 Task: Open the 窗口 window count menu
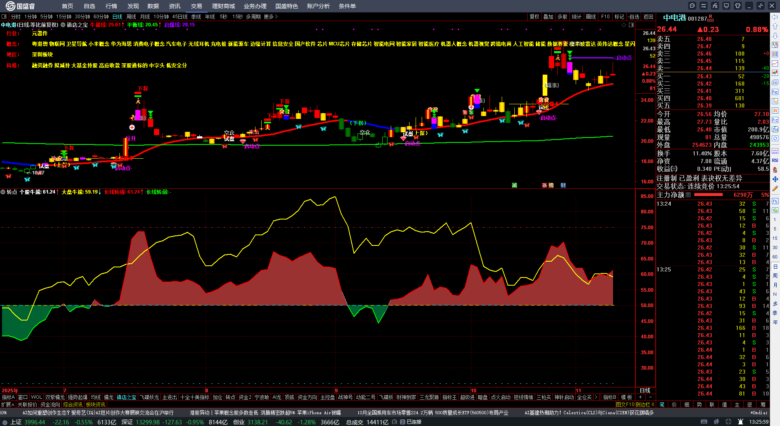coord(23,397)
